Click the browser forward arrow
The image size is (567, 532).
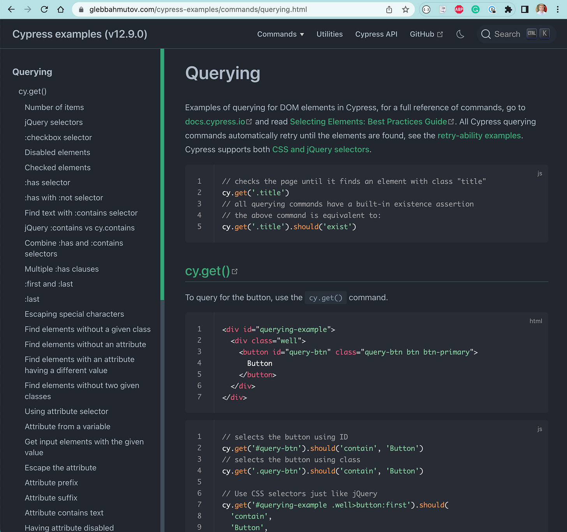(x=28, y=9)
